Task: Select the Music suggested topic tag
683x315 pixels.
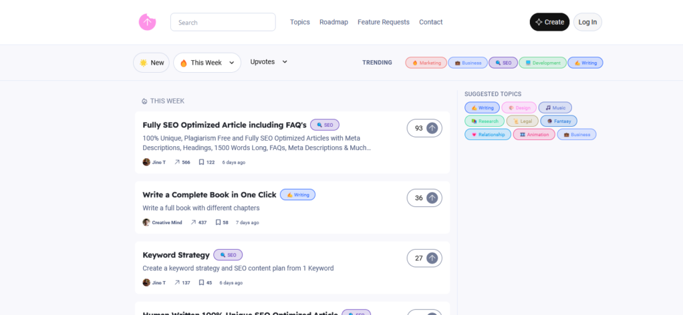Action: pos(555,107)
